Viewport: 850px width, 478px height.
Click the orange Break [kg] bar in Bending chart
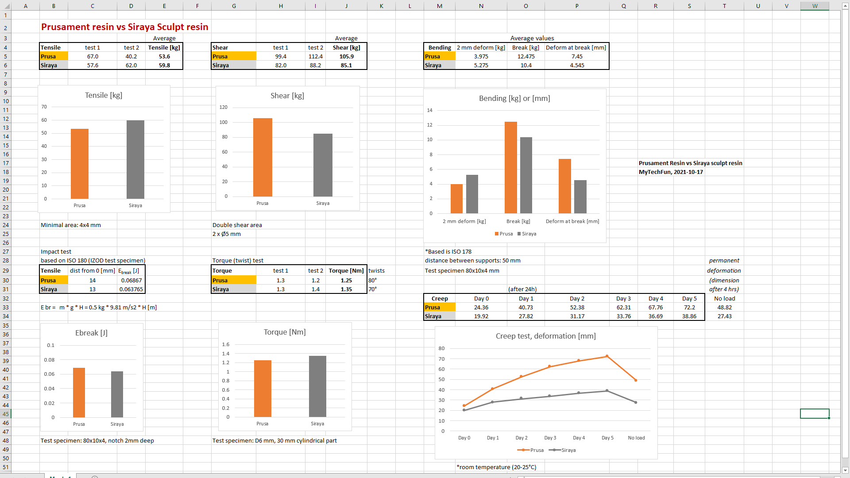click(x=511, y=167)
